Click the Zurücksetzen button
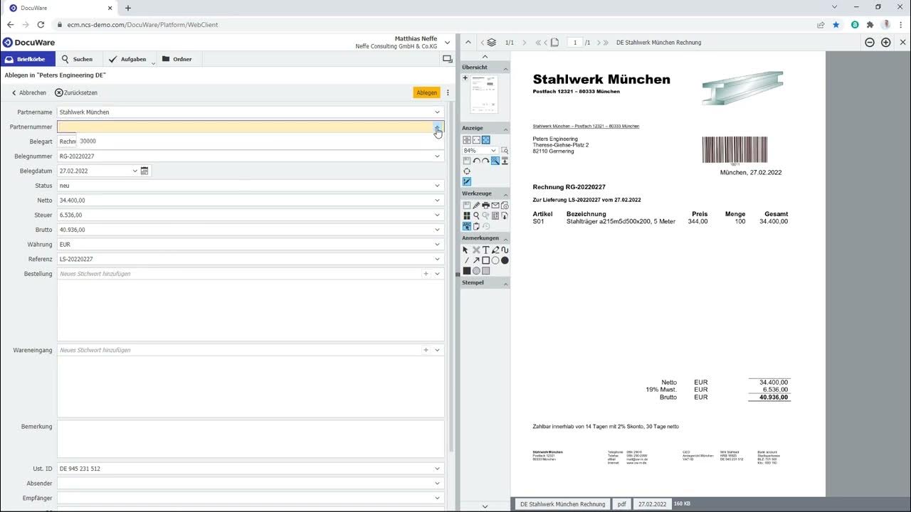The image size is (911, 512). [76, 92]
